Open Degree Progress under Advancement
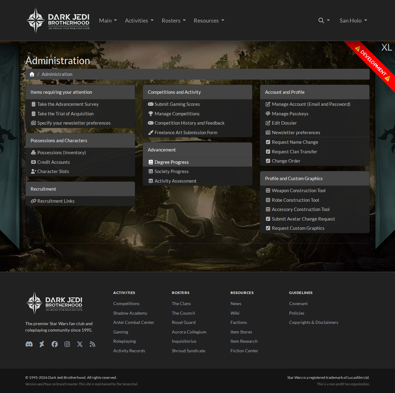 171,162
